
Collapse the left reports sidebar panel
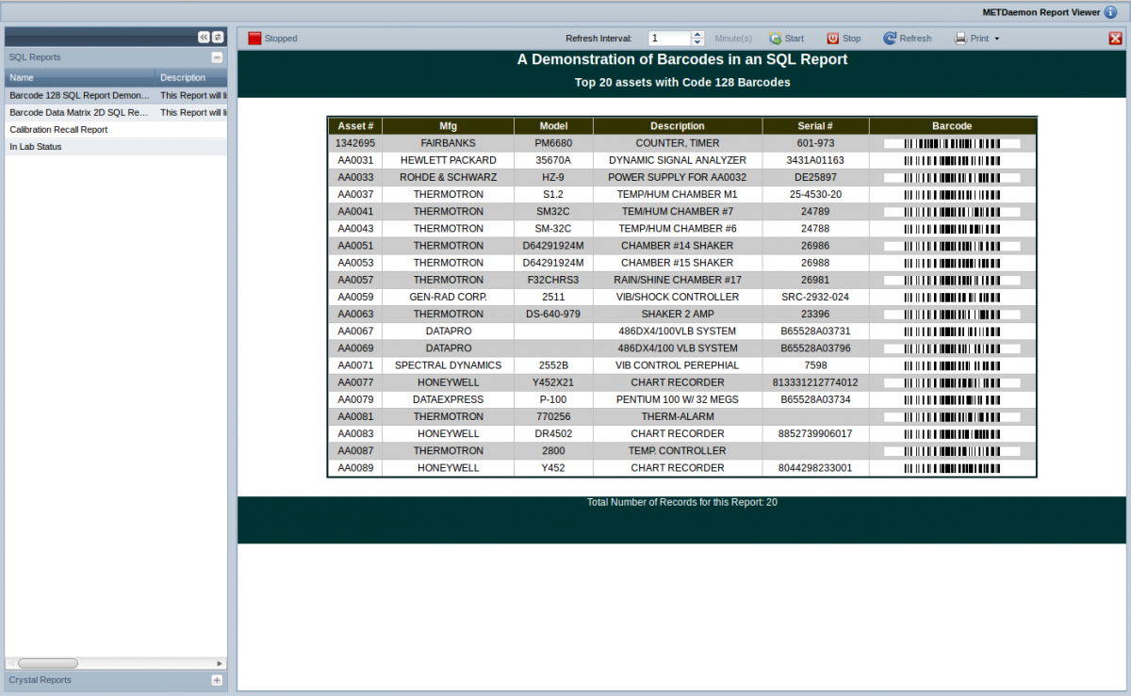pyautogui.click(x=204, y=37)
